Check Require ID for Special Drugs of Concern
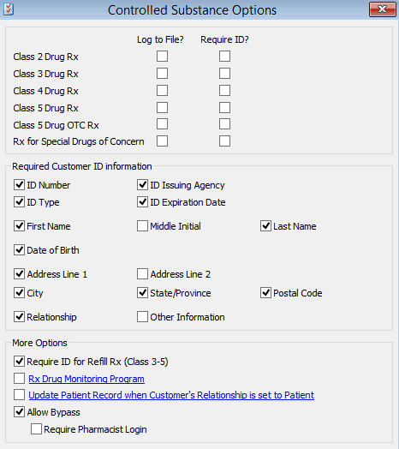 point(224,141)
